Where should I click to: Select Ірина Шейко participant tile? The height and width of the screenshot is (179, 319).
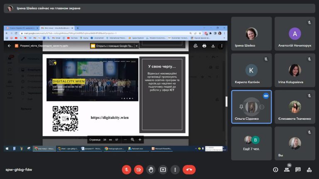[x=251, y=34]
